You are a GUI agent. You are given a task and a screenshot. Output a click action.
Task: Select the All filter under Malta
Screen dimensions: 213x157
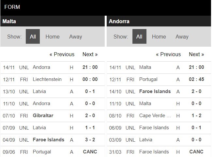click(x=33, y=37)
